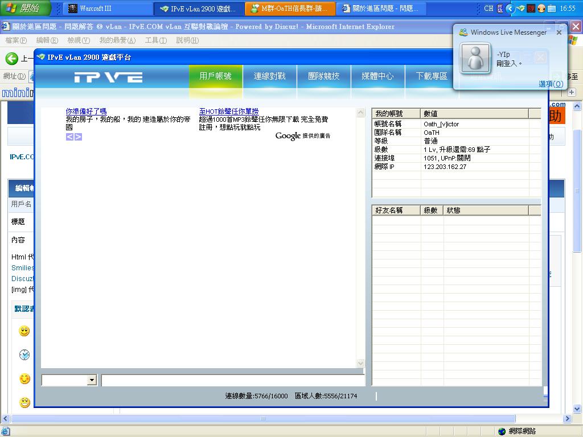Viewport: 583px width, 437px height.
Task: Click the 區域人數:5556/21174 status text
Action: (x=326, y=396)
